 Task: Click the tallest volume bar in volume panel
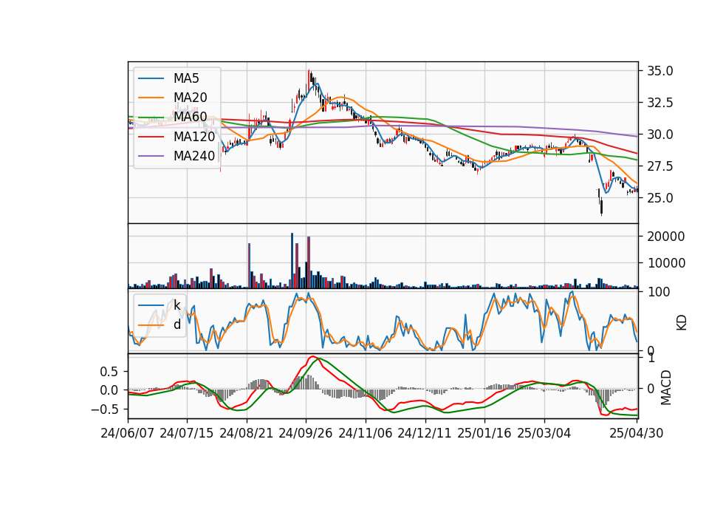(292, 261)
